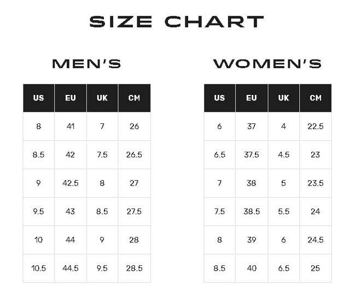Screen dimensions: 350x304
Task: Click the CM column header in women's table
Action: 316,98
